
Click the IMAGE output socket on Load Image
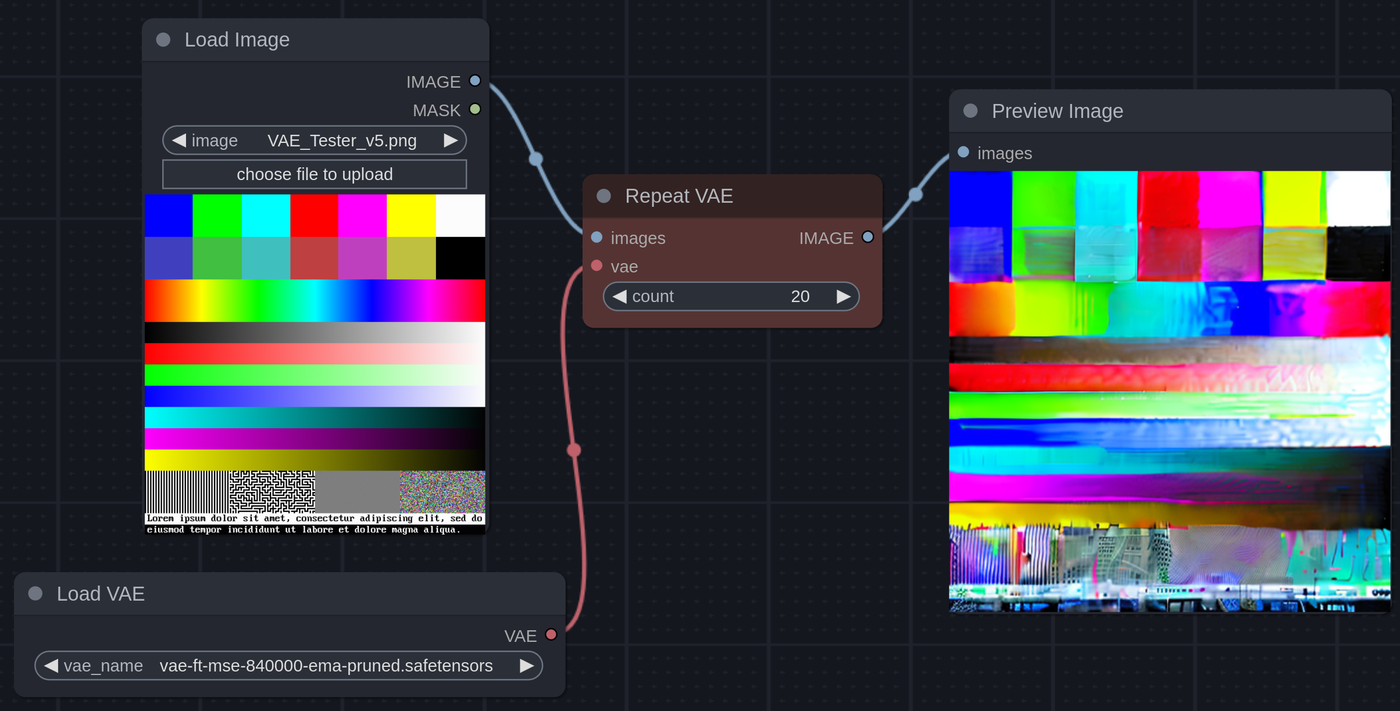pos(475,81)
